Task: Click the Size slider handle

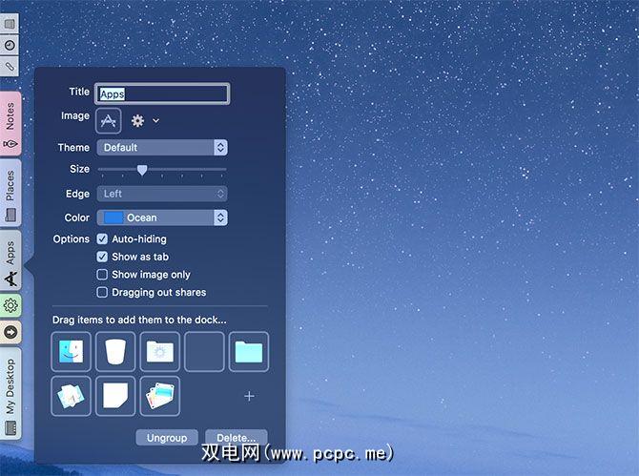Action: [x=142, y=170]
